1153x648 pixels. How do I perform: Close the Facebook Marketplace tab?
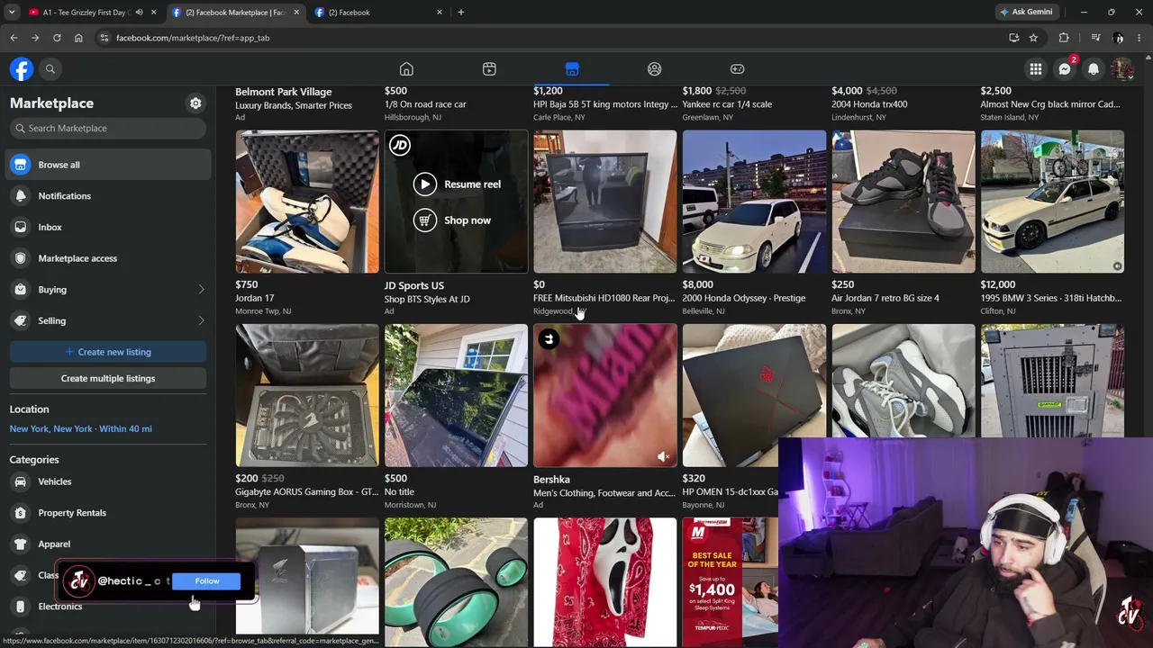tap(295, 13)
